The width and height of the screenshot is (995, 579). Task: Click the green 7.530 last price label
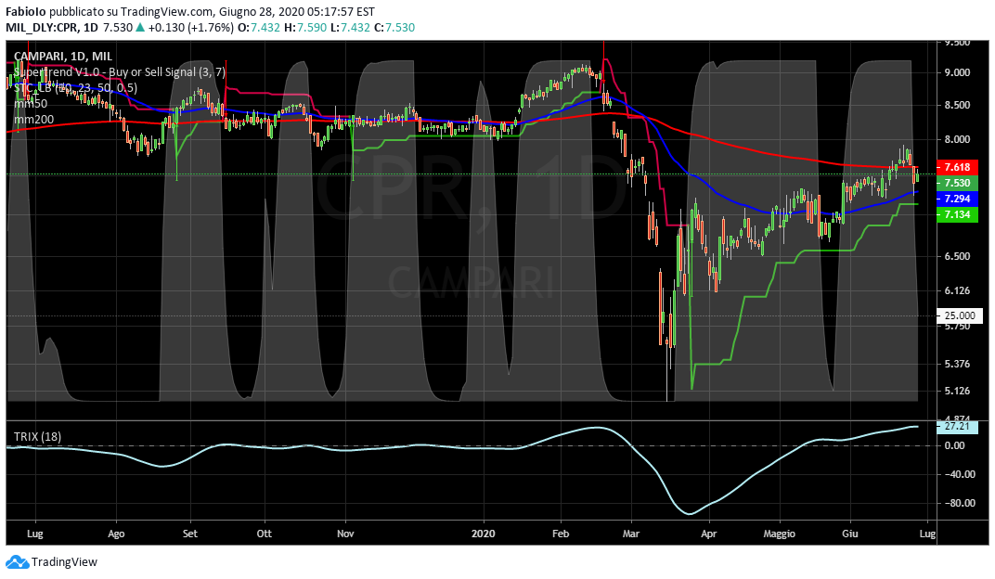[x=957, y=183]
